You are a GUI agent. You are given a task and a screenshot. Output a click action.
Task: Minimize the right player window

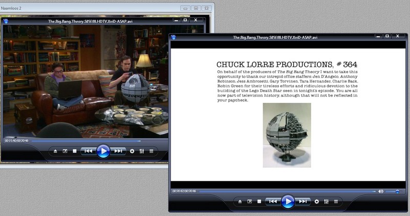tap(378, 36)
